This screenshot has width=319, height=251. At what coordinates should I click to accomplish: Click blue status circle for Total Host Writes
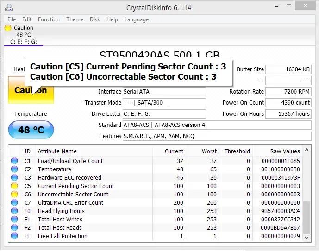pyautogui.click(x=14, y=219)
